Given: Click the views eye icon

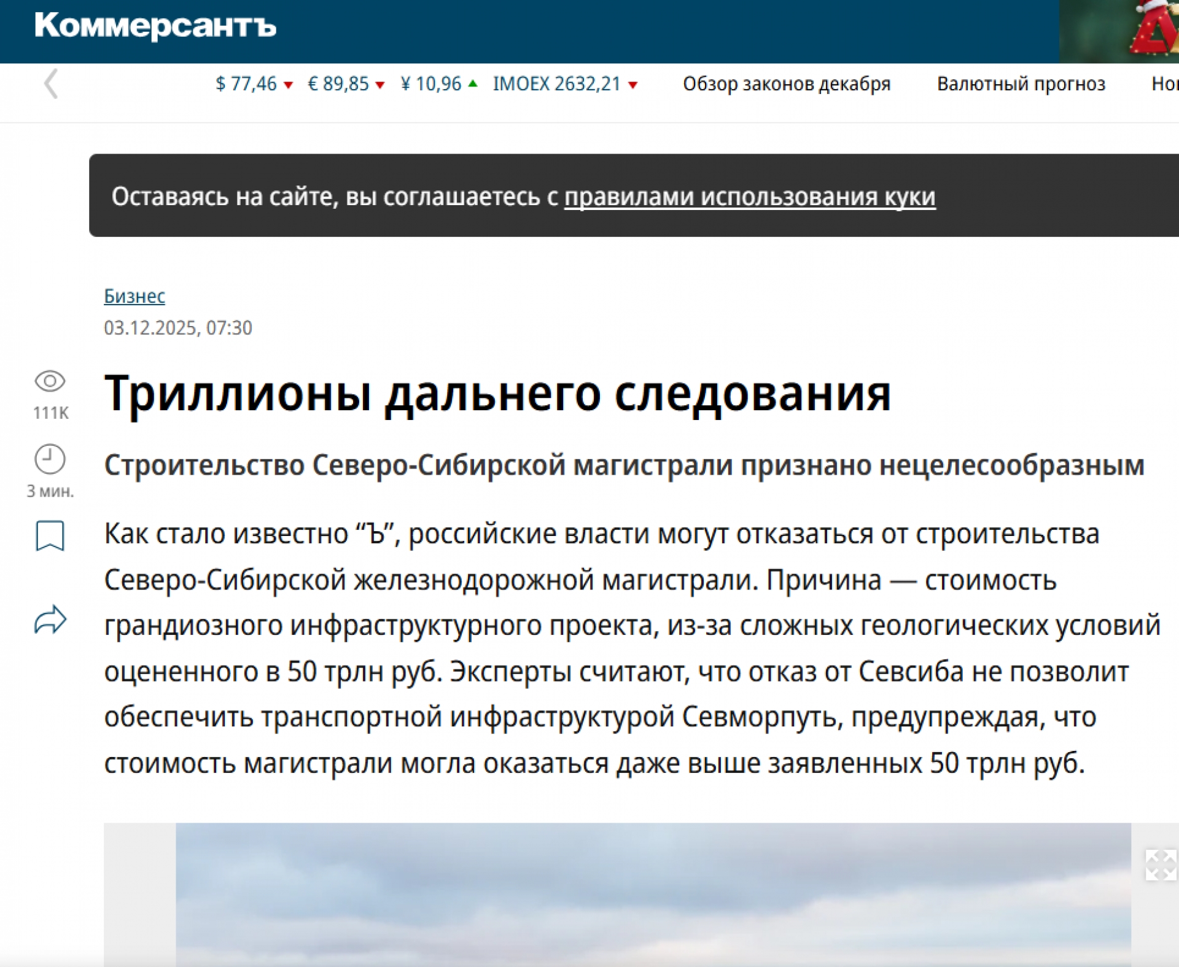Looking at the screenshot, I should click(x=50, y=381).
